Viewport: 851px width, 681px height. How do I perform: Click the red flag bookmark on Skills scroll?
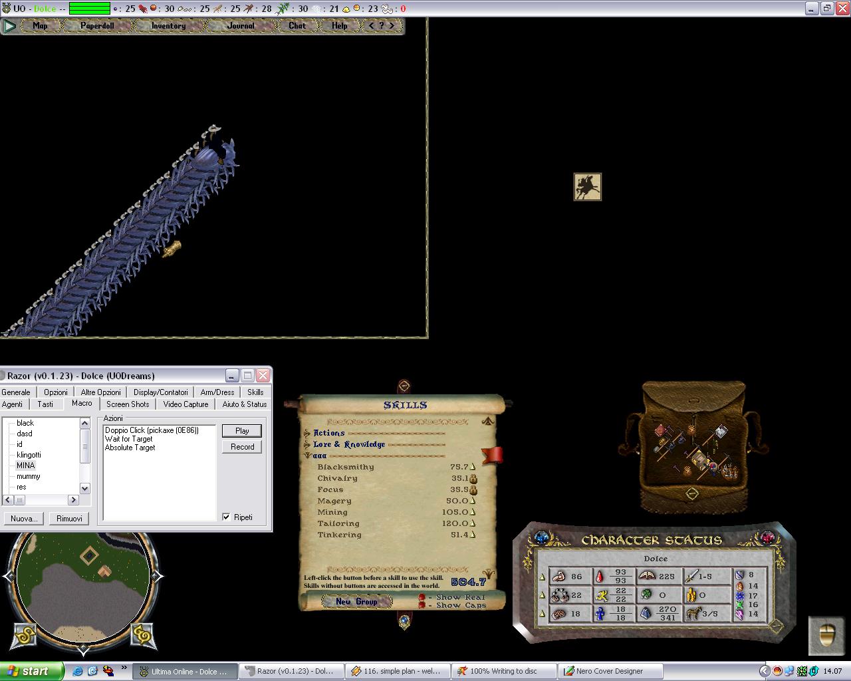tap(492, 456)
